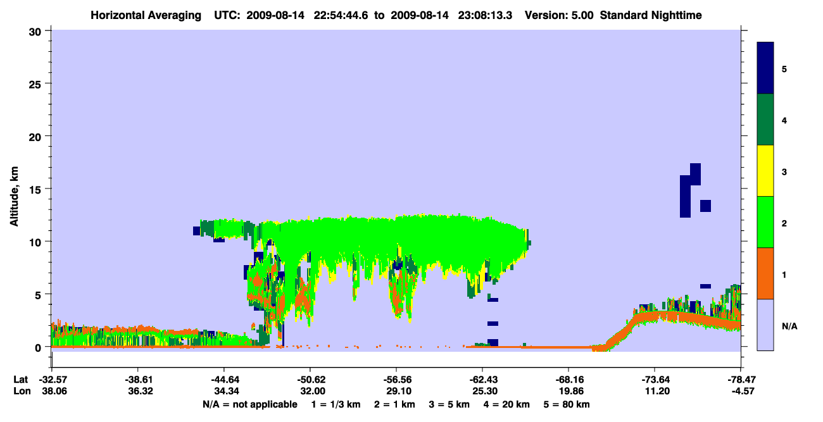Click the 30 altitude tick label

[37, 32]
